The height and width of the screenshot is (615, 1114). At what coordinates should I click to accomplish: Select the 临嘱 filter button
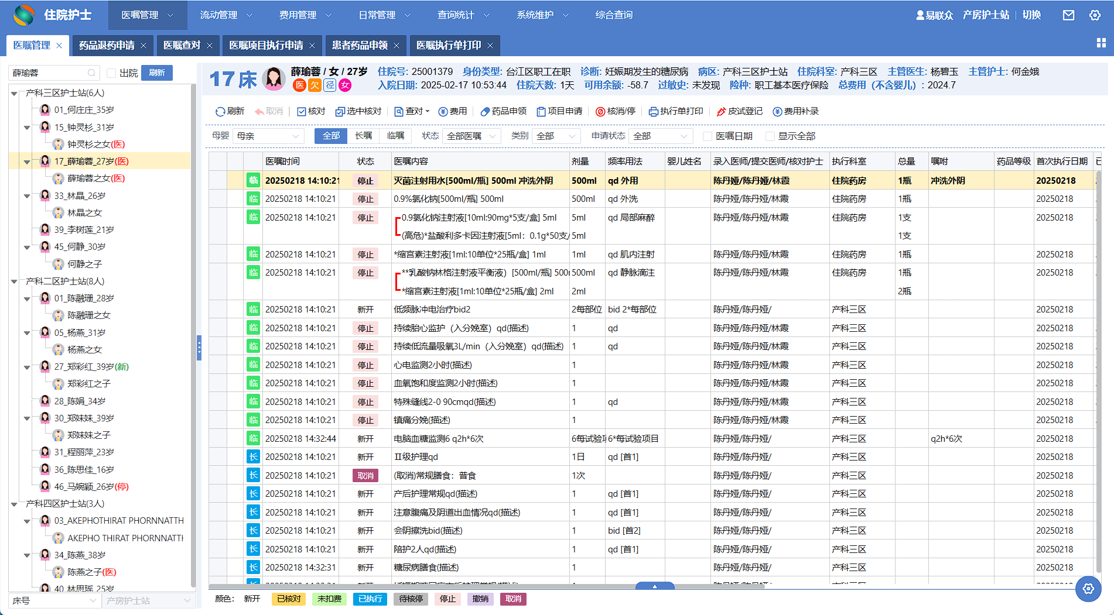[395, 136]
